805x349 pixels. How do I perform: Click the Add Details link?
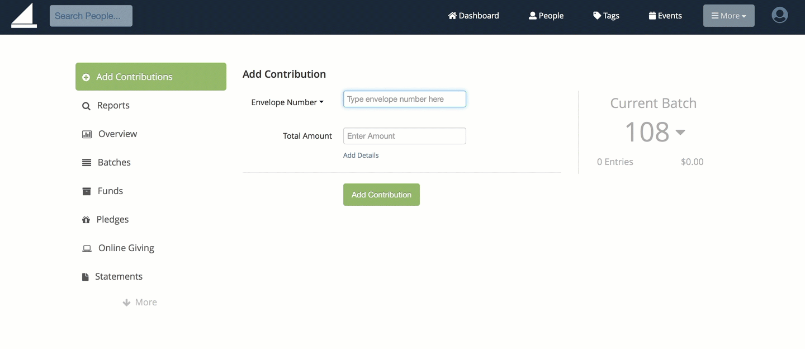(361, 155)
